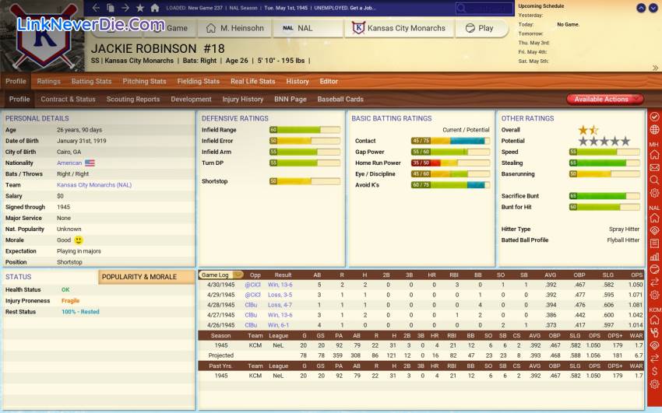Click the Get a Job link
The width and height of the screenshot is (662, 413).
pos(362,8)
